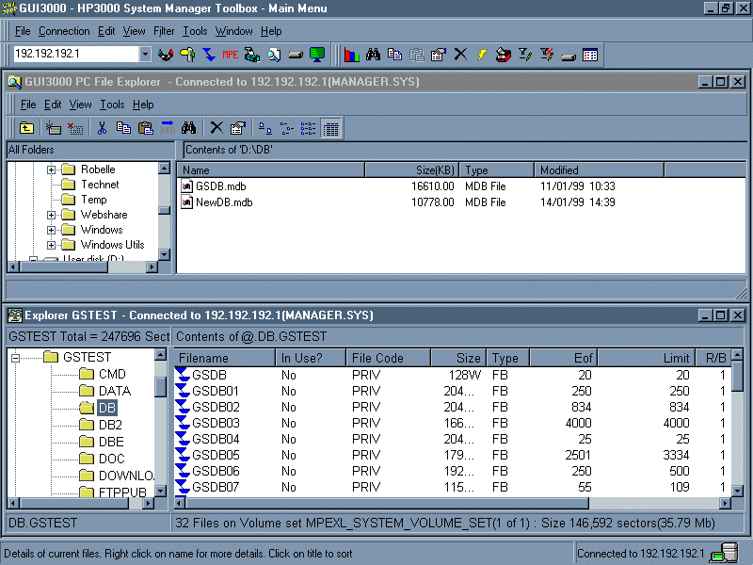Screen dimensions: 753x565
Task: Click the lightning bolt toolbar icon
Action: [482, 55]
